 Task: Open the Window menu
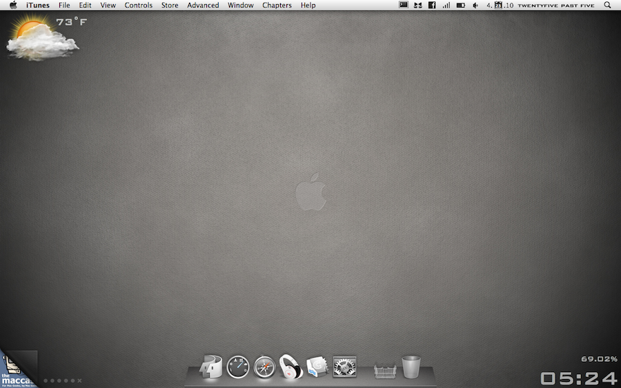(x=240, y=5)
